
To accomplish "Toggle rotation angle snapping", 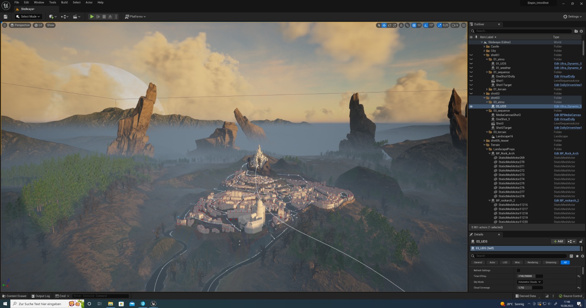I will (426, 25).
